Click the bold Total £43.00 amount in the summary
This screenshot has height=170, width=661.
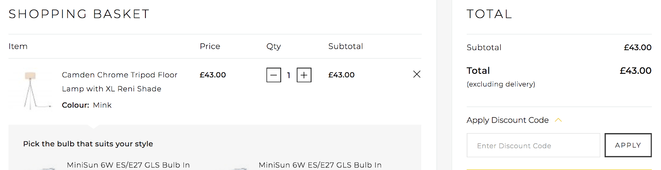point(635,71)
